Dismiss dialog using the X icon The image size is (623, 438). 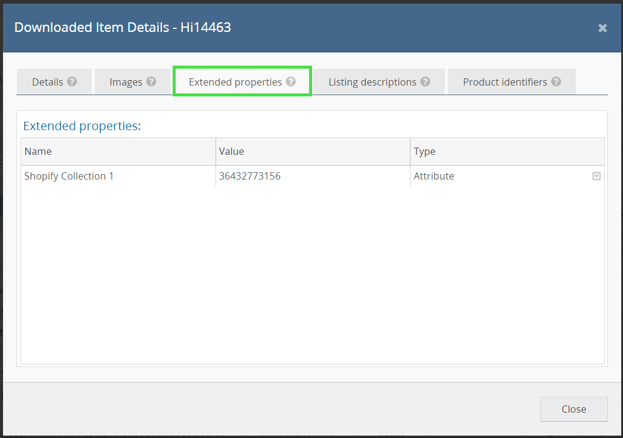click(602, 28)
